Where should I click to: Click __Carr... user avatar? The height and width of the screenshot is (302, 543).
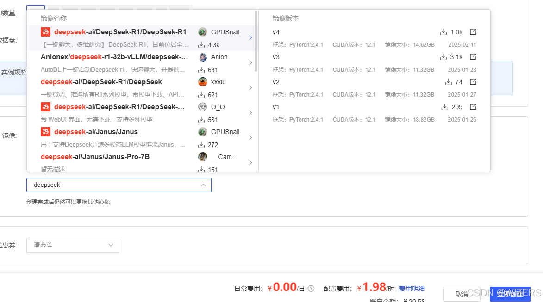[x=203, y=157]
